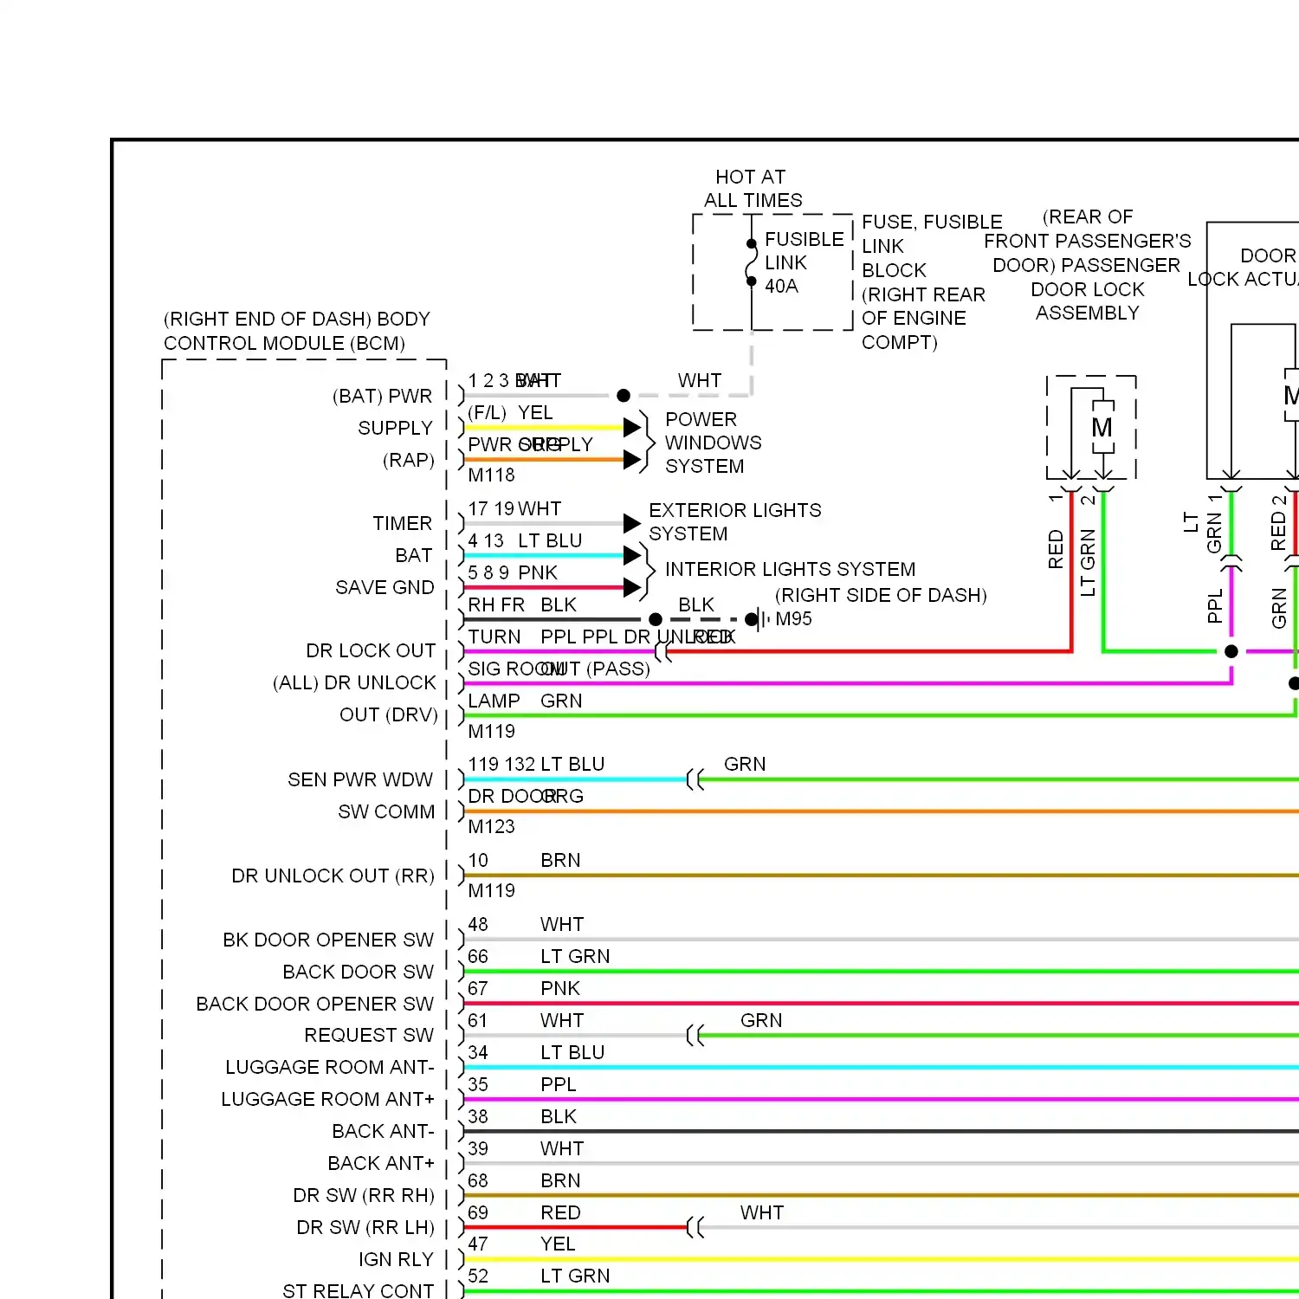This screenshot has height=1299, width=1299.
Task: Select the BODY CONTROL MODULE (BCM) heading
Action: (296, 331)
